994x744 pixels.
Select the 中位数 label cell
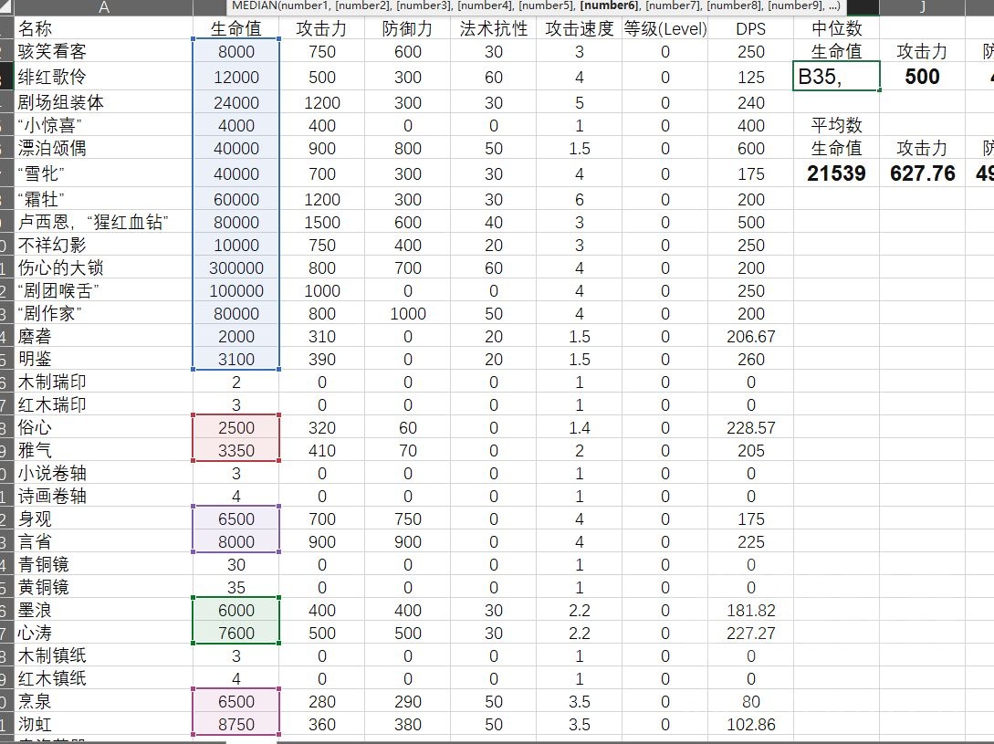click(836, 28)
